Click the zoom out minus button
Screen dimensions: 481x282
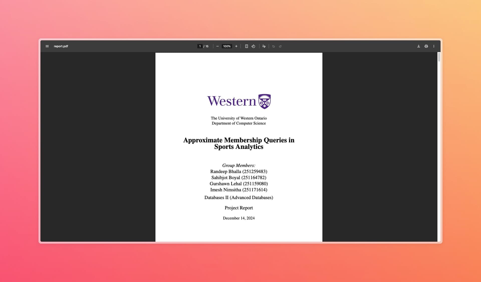pos(217,46)
